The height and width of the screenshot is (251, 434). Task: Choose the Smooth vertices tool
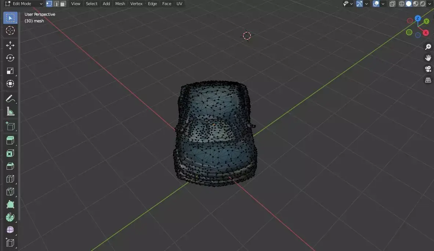(x=10, y=230)
